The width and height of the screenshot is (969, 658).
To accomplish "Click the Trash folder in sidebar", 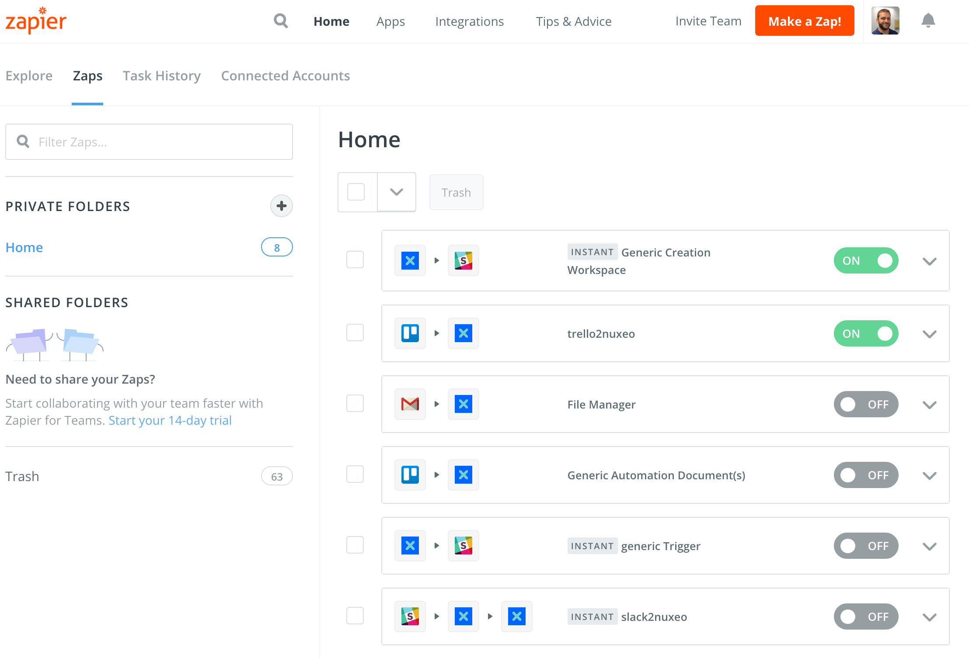I will click(22, 476).
